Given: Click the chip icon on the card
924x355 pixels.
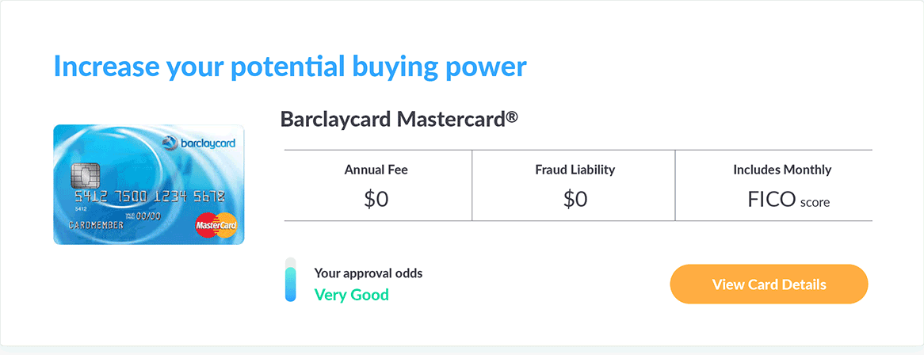Looking at the screenshot, I should click(86, 175).
